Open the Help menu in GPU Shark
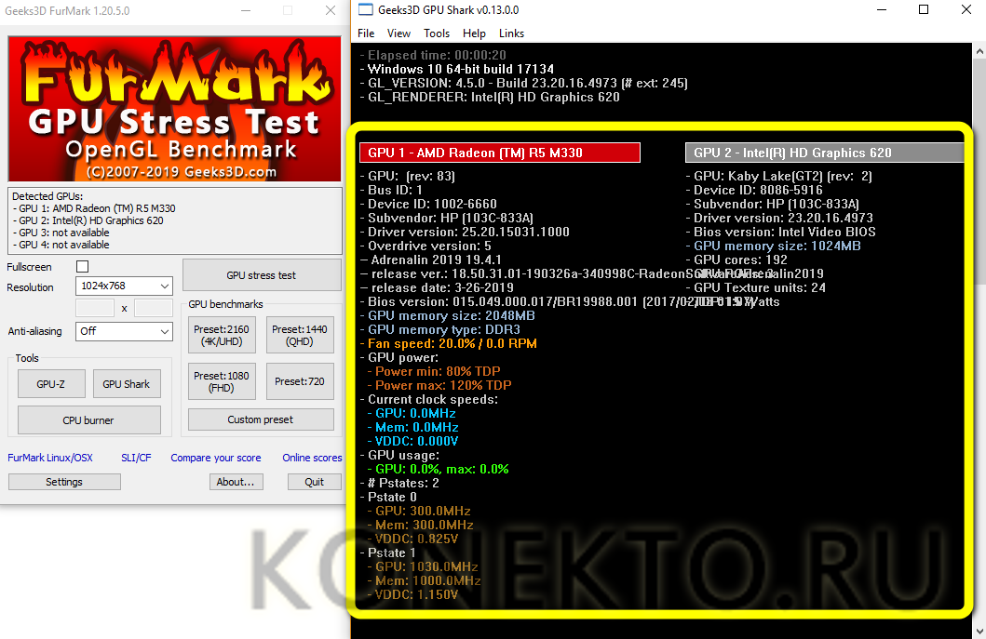This screenshot has width=986, height=639. (x=474, y=33)
